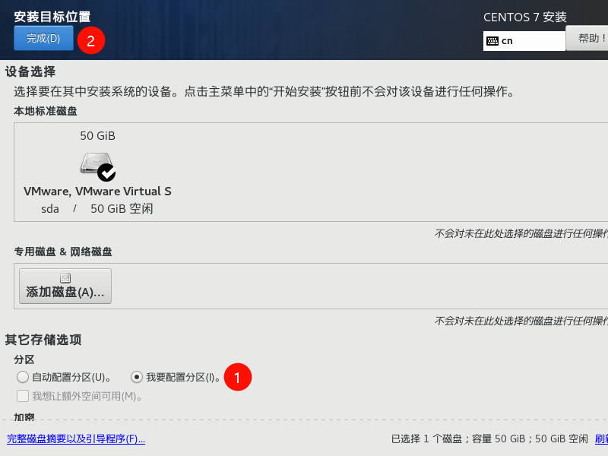
Task: Open 添加磁盘 to add a specialized disk
Action: click(65, 286)
